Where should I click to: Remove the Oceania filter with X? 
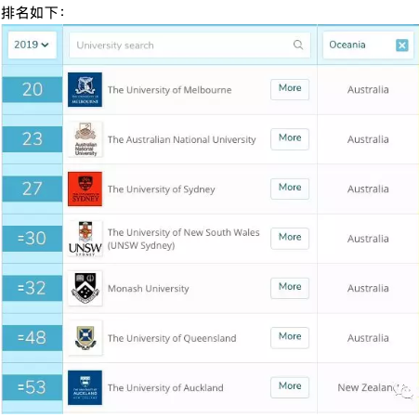402,46
